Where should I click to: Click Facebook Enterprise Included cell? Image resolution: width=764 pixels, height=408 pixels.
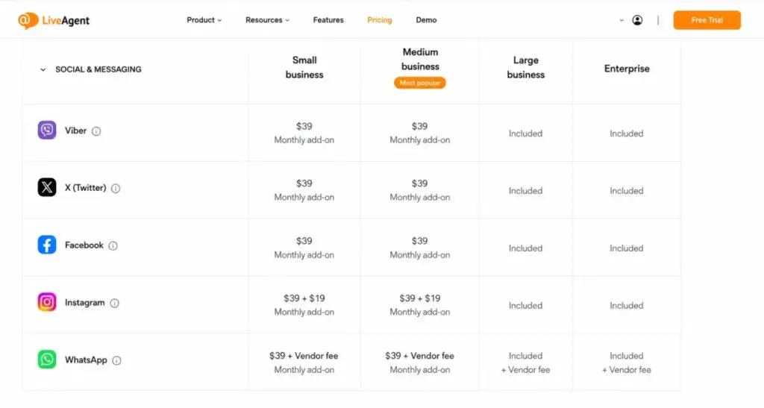[627, 248]
